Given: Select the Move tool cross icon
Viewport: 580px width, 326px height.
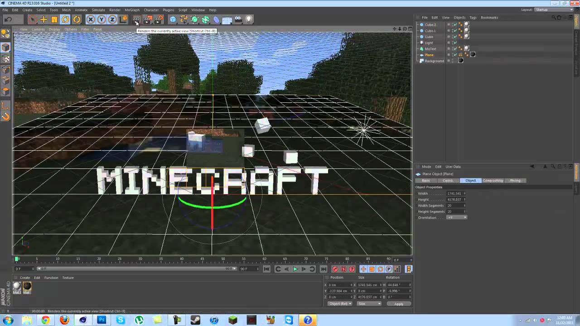Looking at the screenshot, I should tap(43, 19).
